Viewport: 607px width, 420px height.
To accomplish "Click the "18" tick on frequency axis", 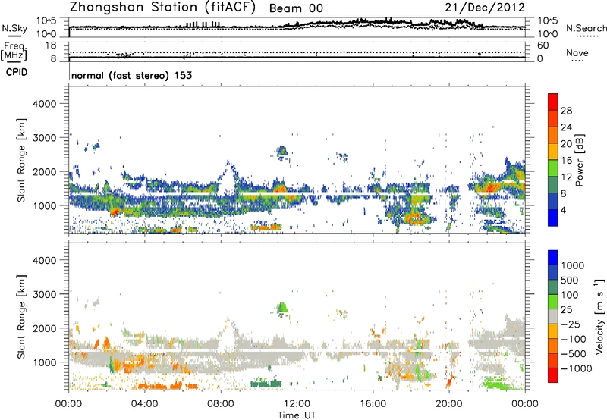I will click(x=51, y=45).
